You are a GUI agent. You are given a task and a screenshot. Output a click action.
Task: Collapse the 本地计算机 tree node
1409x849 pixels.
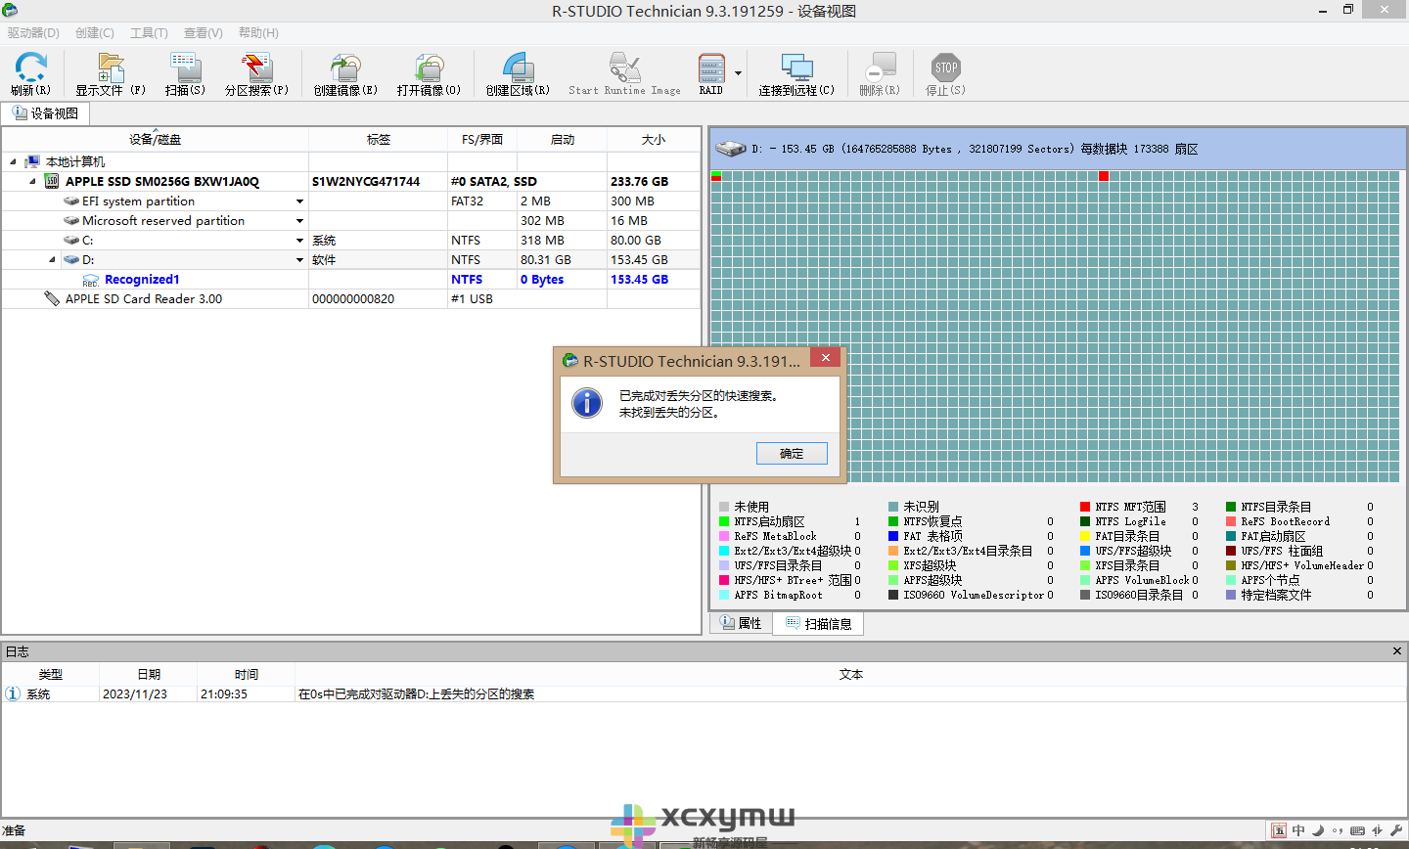[13, 162]
